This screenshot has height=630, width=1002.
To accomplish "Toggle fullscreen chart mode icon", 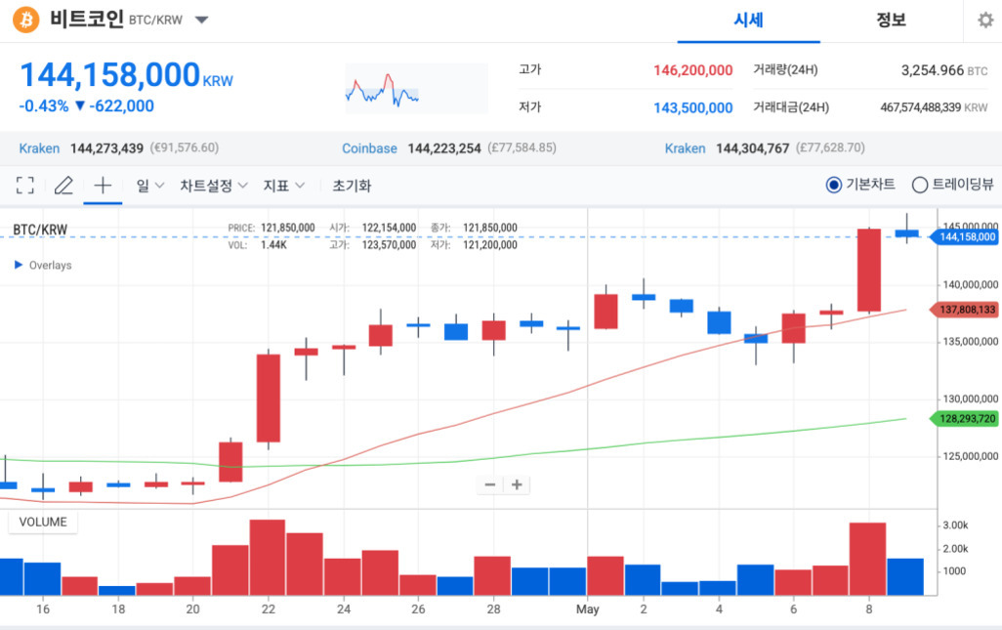I will pos(25,186).
